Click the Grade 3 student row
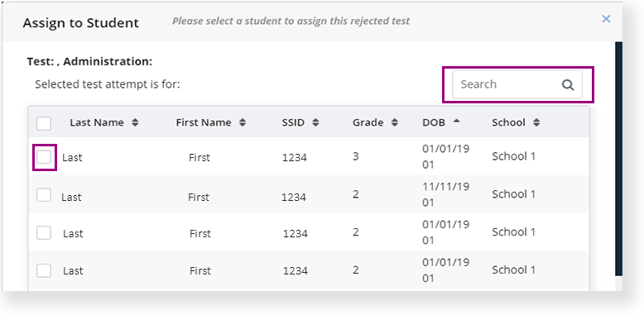The image size is (644, 315). point(309,157)
